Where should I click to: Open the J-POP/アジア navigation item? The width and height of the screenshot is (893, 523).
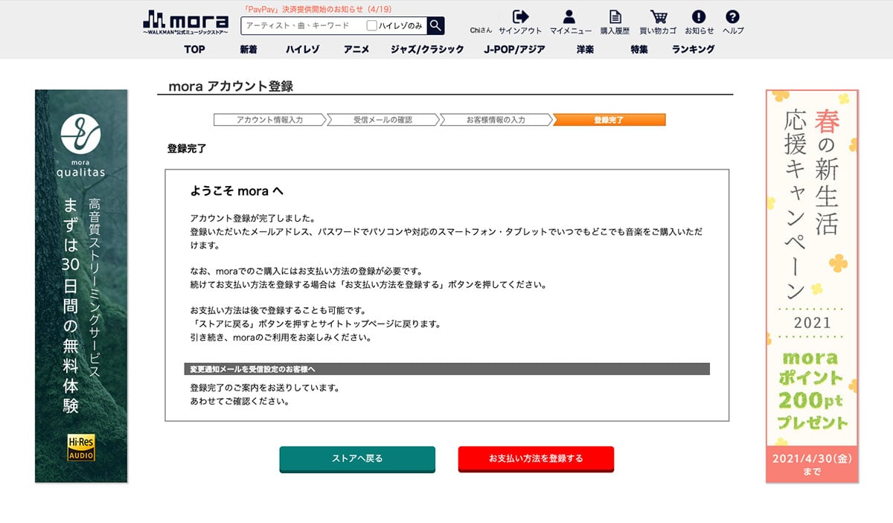pyautogui.click(x=514, y=49)
